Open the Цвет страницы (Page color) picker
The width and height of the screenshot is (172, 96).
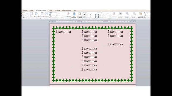(74, 15)
